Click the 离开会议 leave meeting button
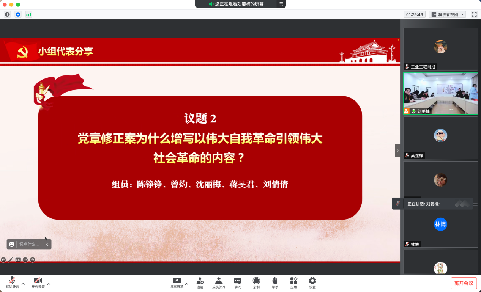Viewport: 481px width, 292px height. click(x=464, y=283)
